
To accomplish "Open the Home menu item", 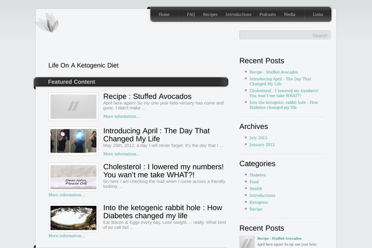I will [164, 14].
